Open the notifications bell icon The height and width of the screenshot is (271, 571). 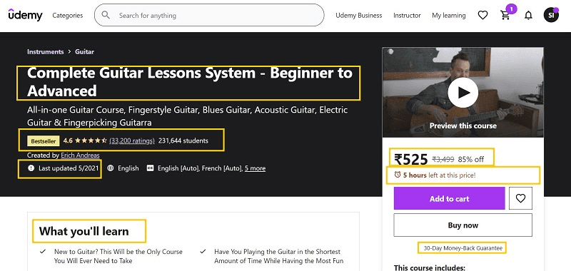528,15
